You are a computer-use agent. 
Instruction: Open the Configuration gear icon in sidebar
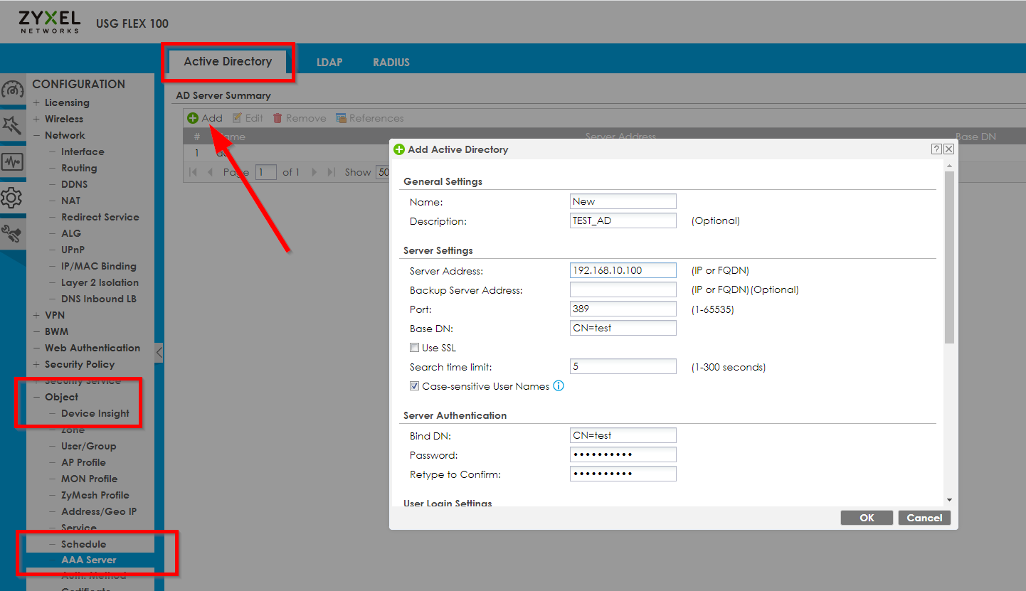click(12, 198)
